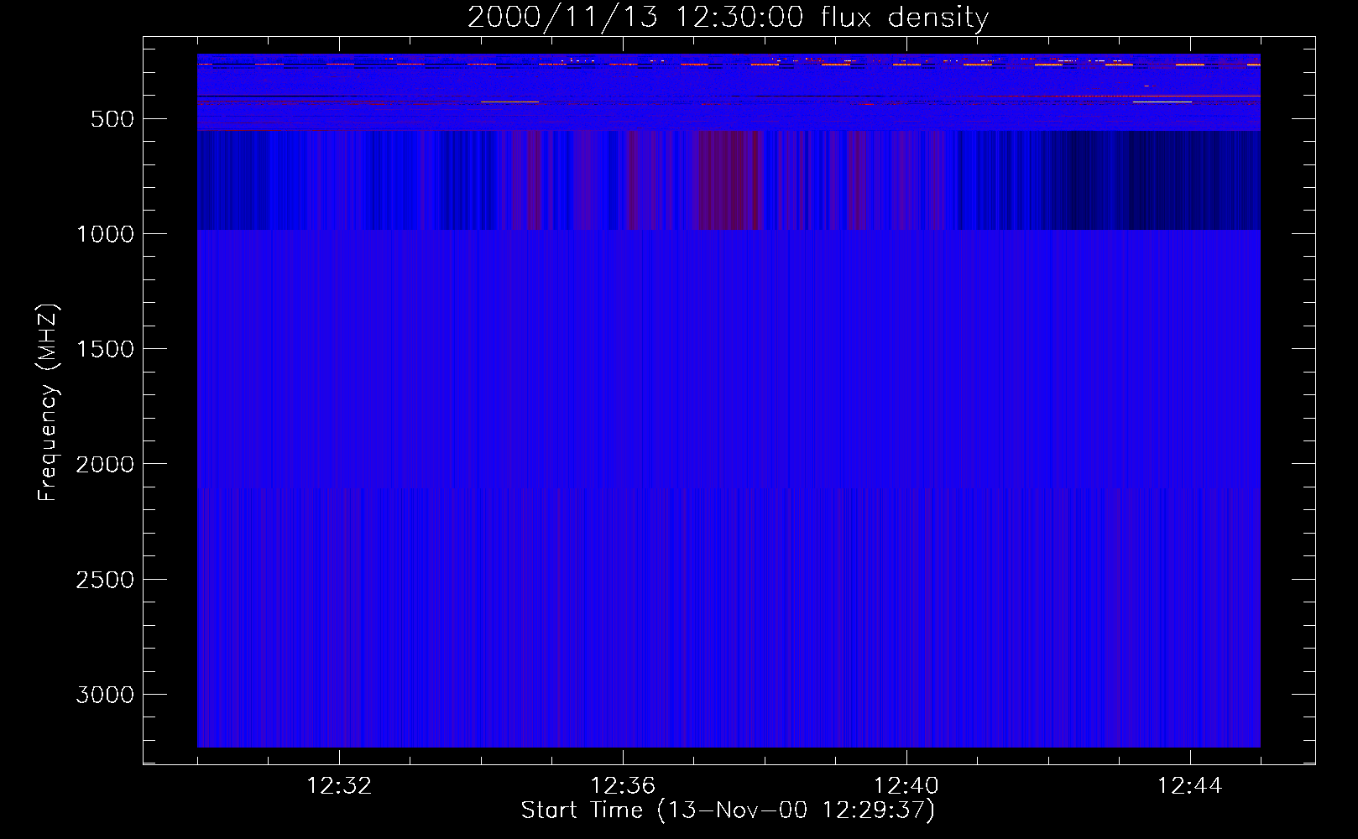Select the 500 frequency tick label

pos(112,119)
